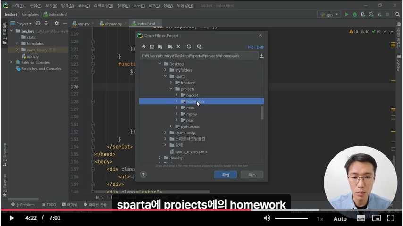Show hidden files and directories icon
Image resolution: width=403 pixels, height=226 pixels.
click(x=199, y=47)
